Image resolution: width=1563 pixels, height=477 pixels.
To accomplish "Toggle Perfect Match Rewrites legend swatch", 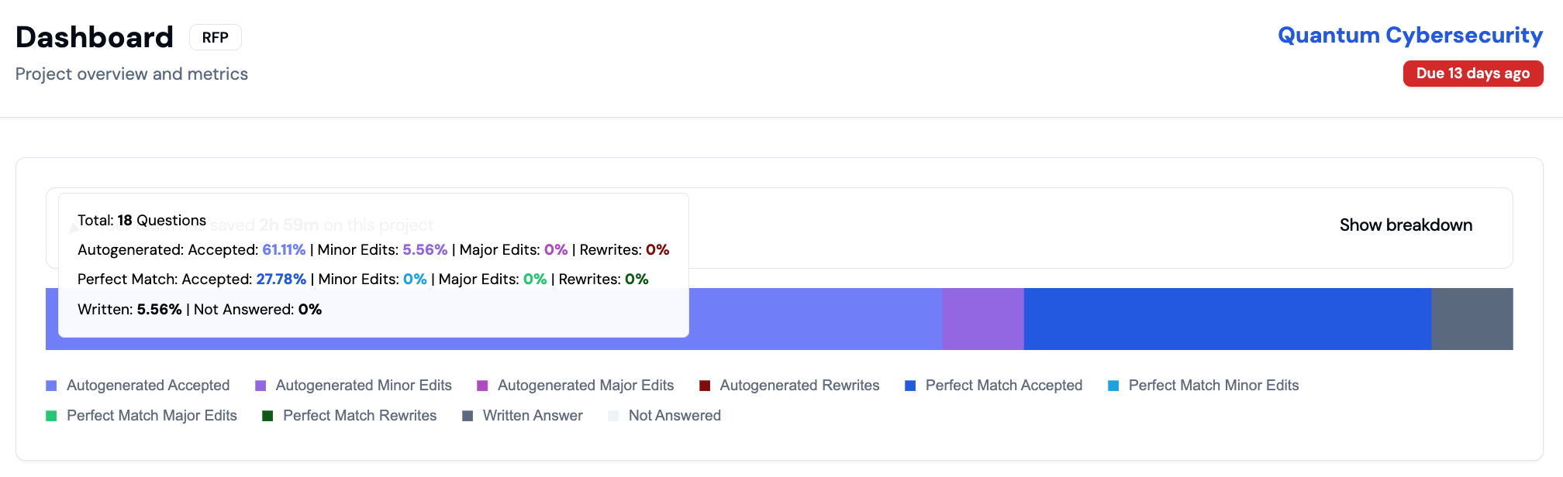I will 267,416.
